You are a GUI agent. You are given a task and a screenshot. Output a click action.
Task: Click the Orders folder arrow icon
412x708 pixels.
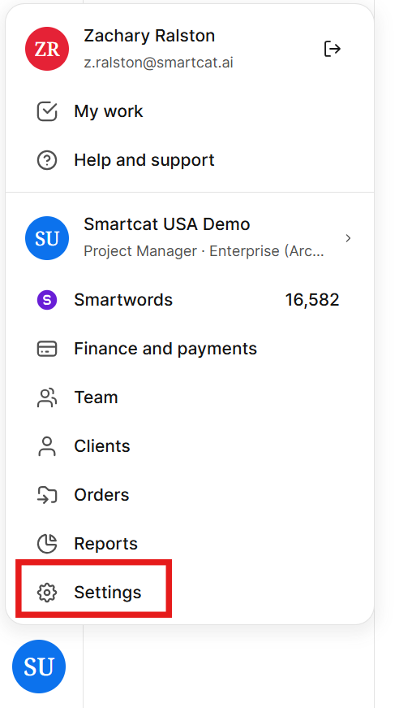[x=47, y=495]
